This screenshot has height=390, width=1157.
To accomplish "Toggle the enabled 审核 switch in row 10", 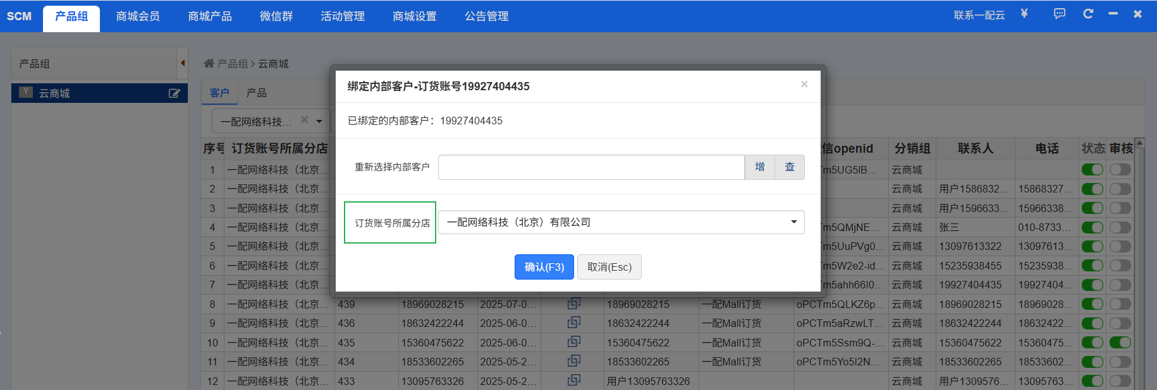I will point(1120,343).
